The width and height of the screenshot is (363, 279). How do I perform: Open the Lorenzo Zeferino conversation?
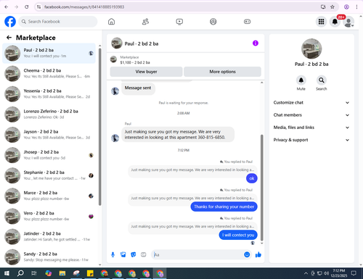coord(49,114)
